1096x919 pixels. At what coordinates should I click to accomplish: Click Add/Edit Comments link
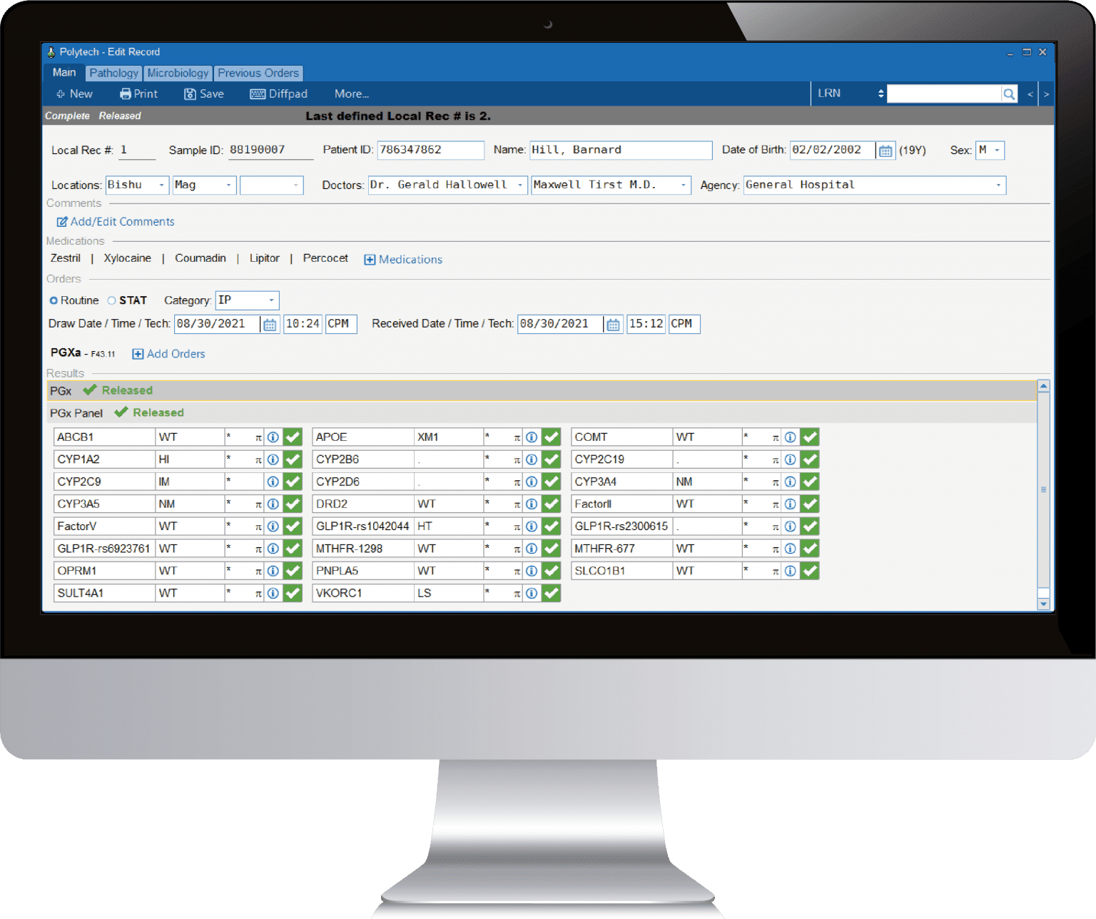tap(116, 222)
